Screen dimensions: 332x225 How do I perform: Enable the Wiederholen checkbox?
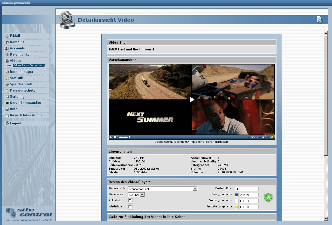pyautogui.click(x=130, y=207)
